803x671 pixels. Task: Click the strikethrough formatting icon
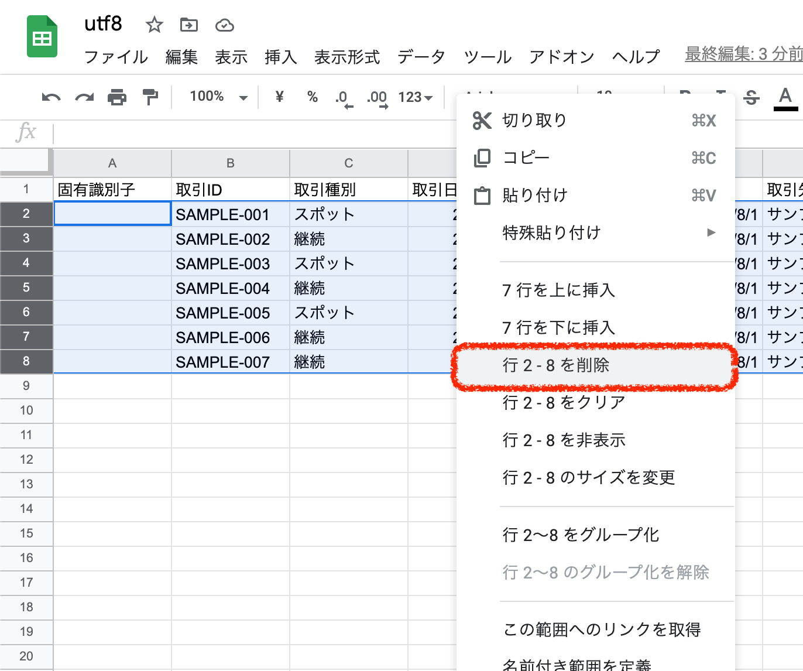[751, 97]
